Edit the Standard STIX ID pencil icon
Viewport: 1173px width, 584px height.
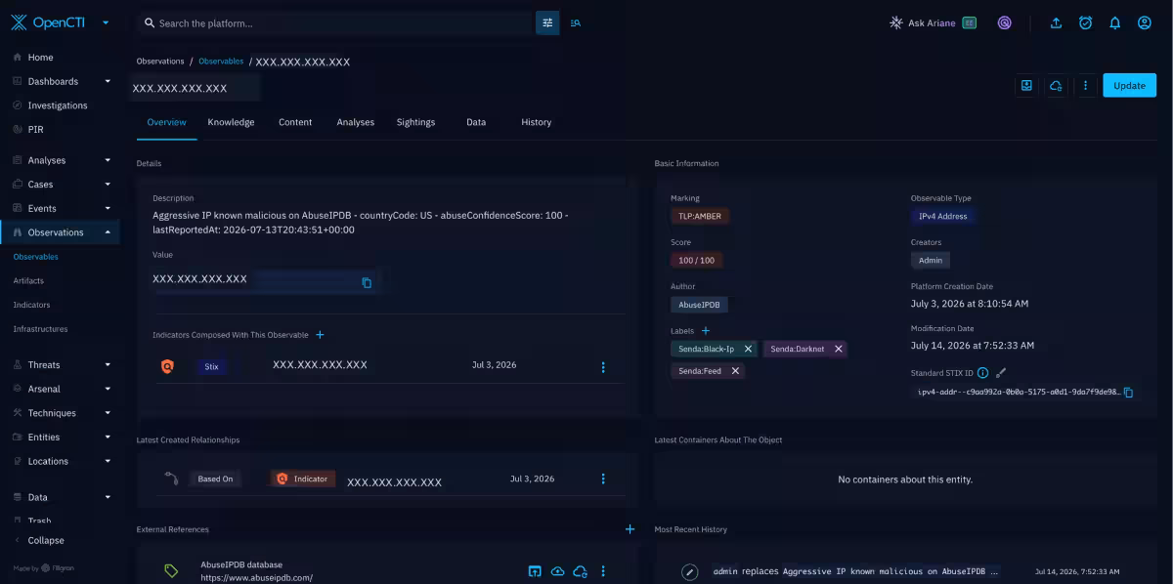point(1001,372)
